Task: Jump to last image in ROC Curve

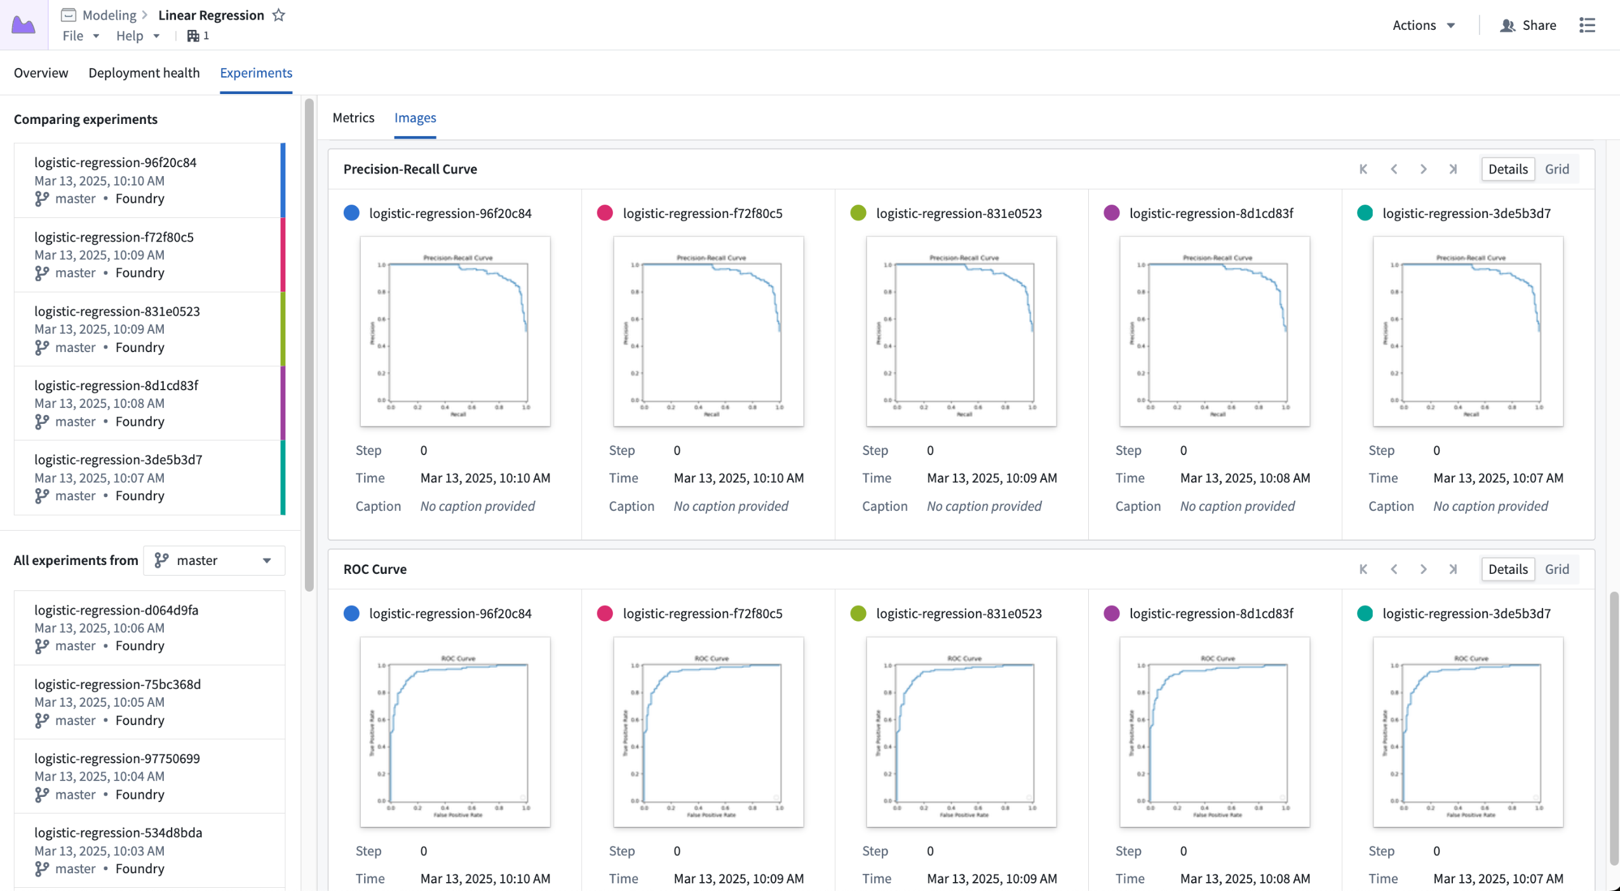Action: 1453,569
